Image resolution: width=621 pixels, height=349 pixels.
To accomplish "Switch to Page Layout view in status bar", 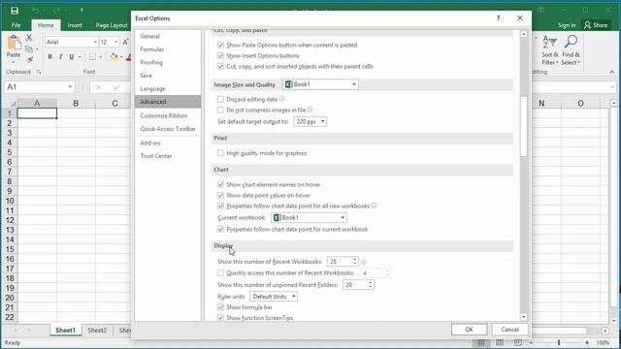I will point(500,342).
